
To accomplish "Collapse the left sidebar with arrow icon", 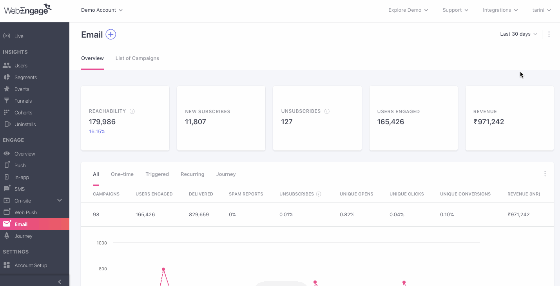I will 60,282.
